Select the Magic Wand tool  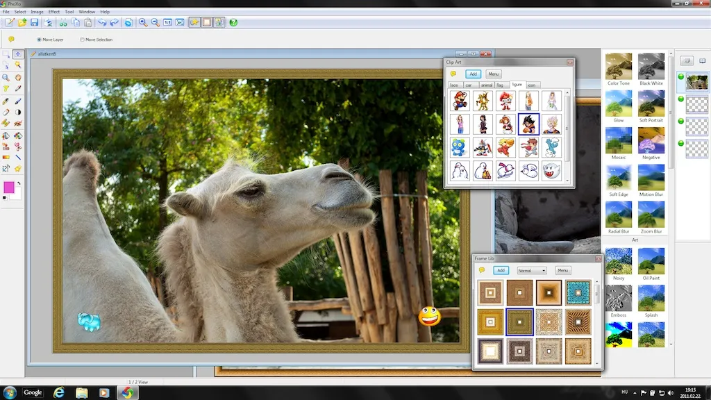click(19, 65)
